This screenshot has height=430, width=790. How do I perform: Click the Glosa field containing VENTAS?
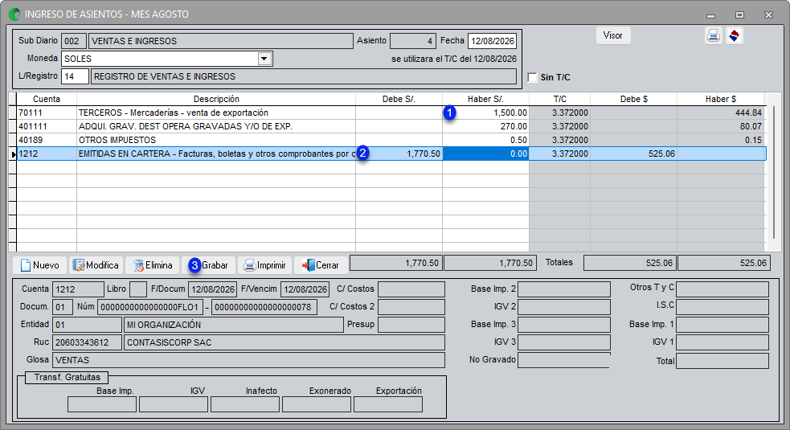point(248,360)
